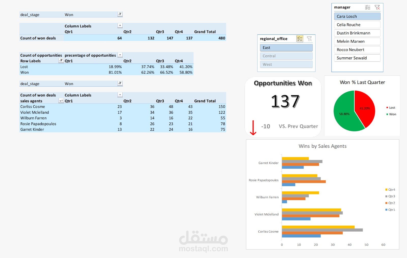Click the 41.20% Lost Qtr4 cell

click(x=186, y=67)
